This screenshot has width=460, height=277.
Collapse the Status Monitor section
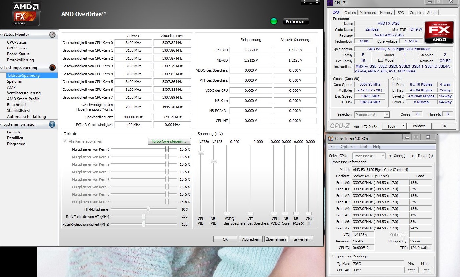click(x=2, y=35)
